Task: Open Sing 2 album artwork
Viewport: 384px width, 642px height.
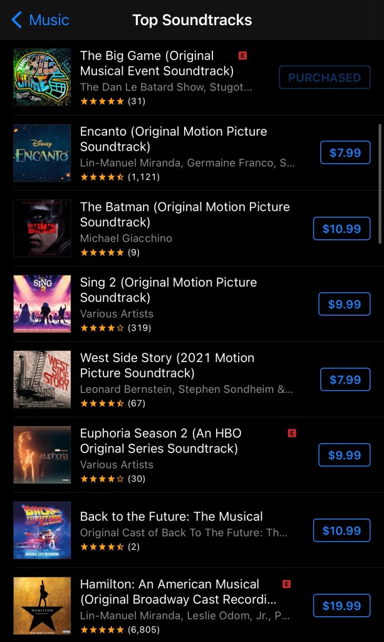Action: click(x=42, y=304)
